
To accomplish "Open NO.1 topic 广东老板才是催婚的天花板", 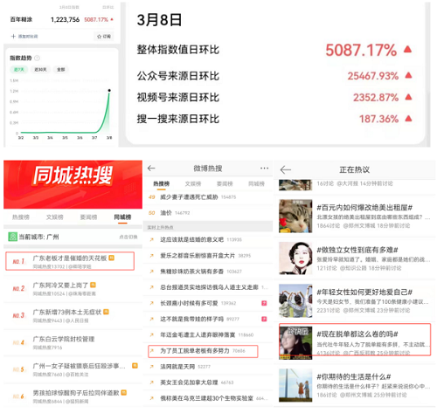I will point(70,261).
